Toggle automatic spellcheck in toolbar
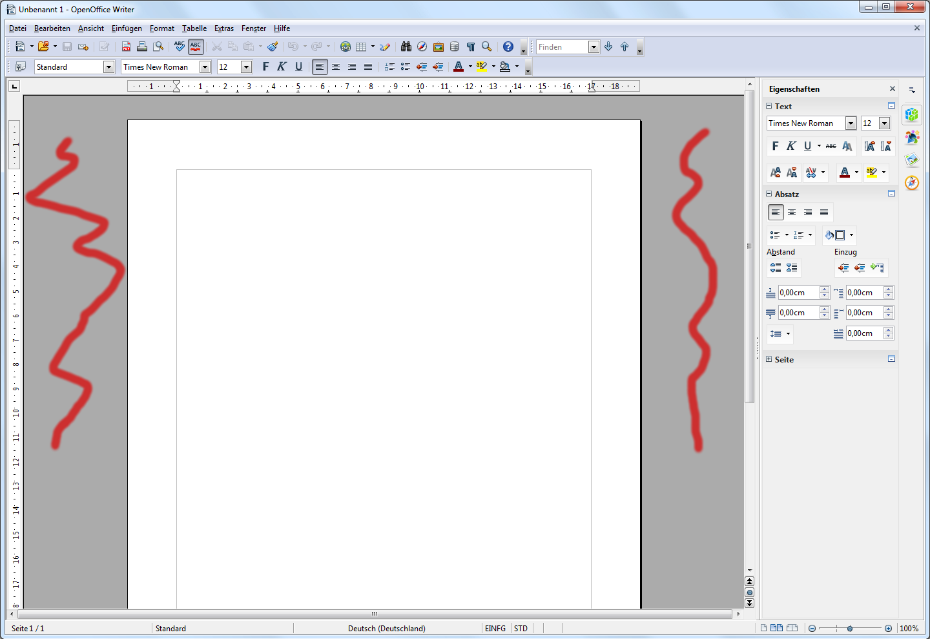 pyautogui.click(x=196, y=47)
